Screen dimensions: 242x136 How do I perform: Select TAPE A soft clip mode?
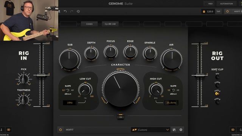pyautogui.click(x=217, y=93)
